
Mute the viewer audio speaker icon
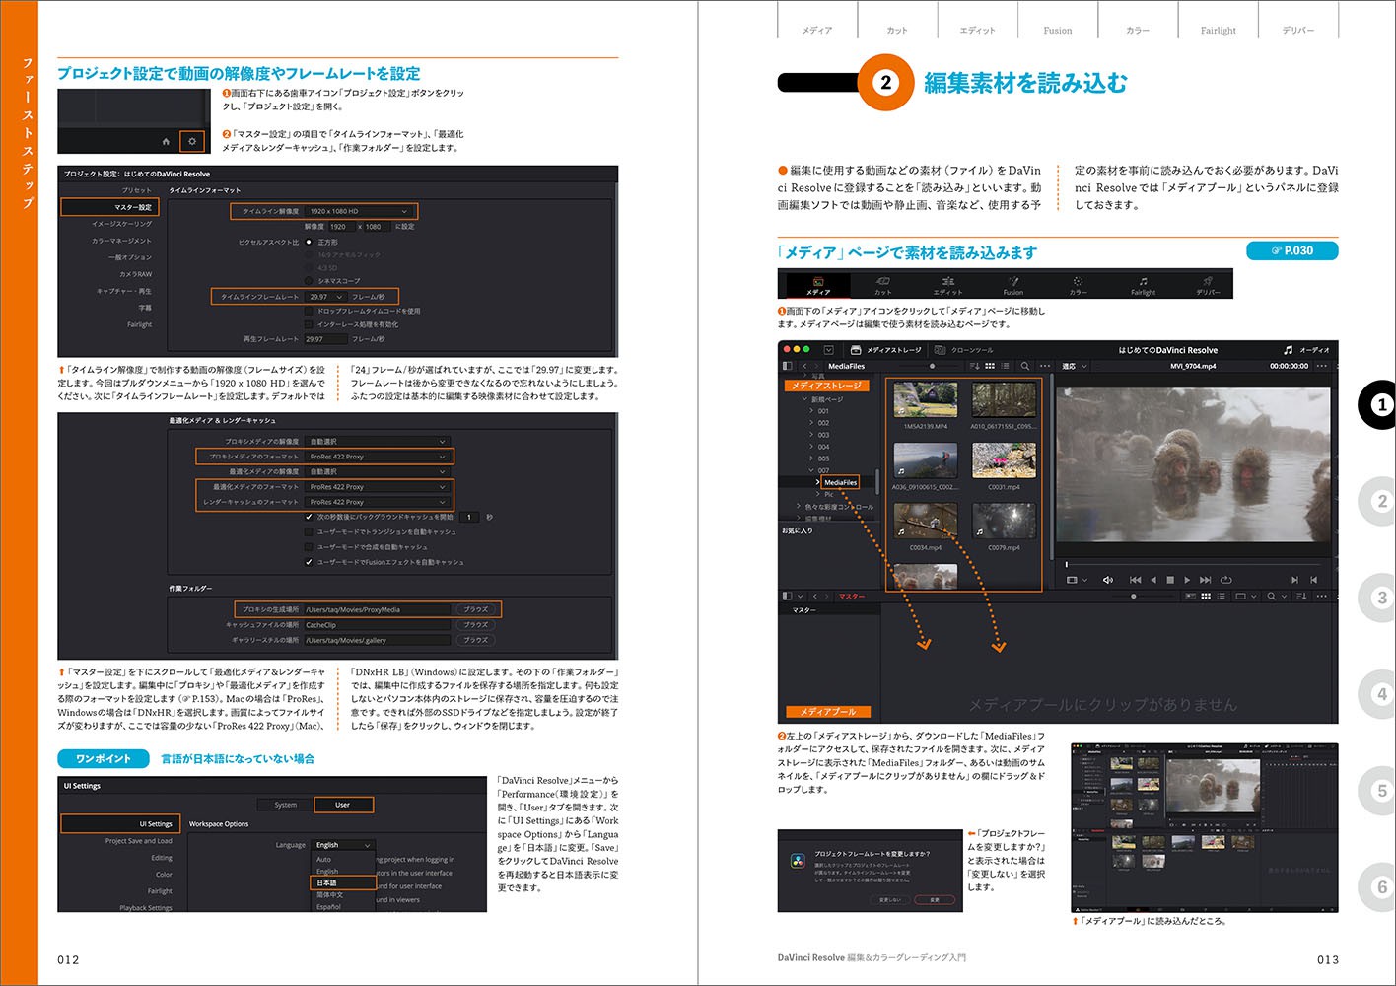(1107, 580)
